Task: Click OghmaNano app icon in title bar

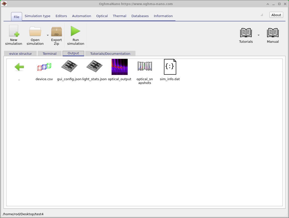Action: [4, 4]
